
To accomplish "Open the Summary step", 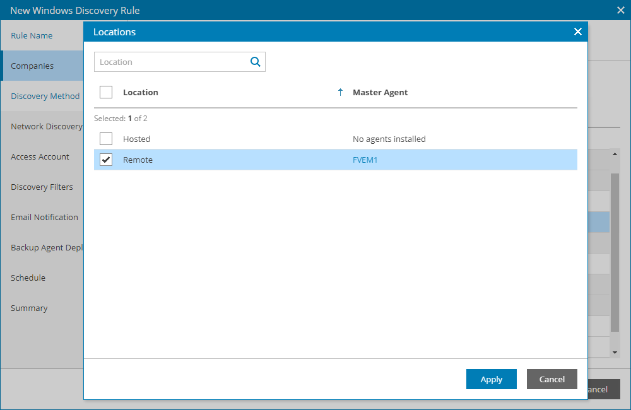I will click(x=42, y=308).
